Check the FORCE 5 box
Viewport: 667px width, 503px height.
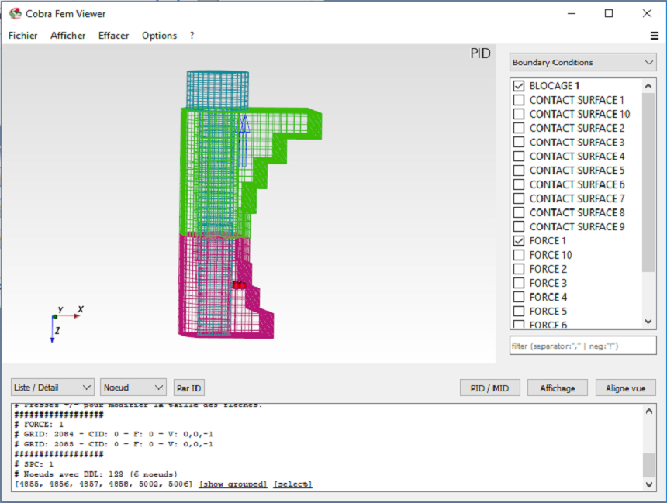[x=519, y=312]
